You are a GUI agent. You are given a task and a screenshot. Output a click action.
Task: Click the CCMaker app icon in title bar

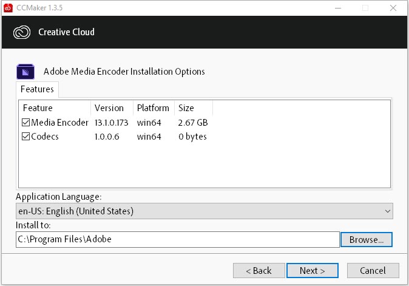[8, 8]
